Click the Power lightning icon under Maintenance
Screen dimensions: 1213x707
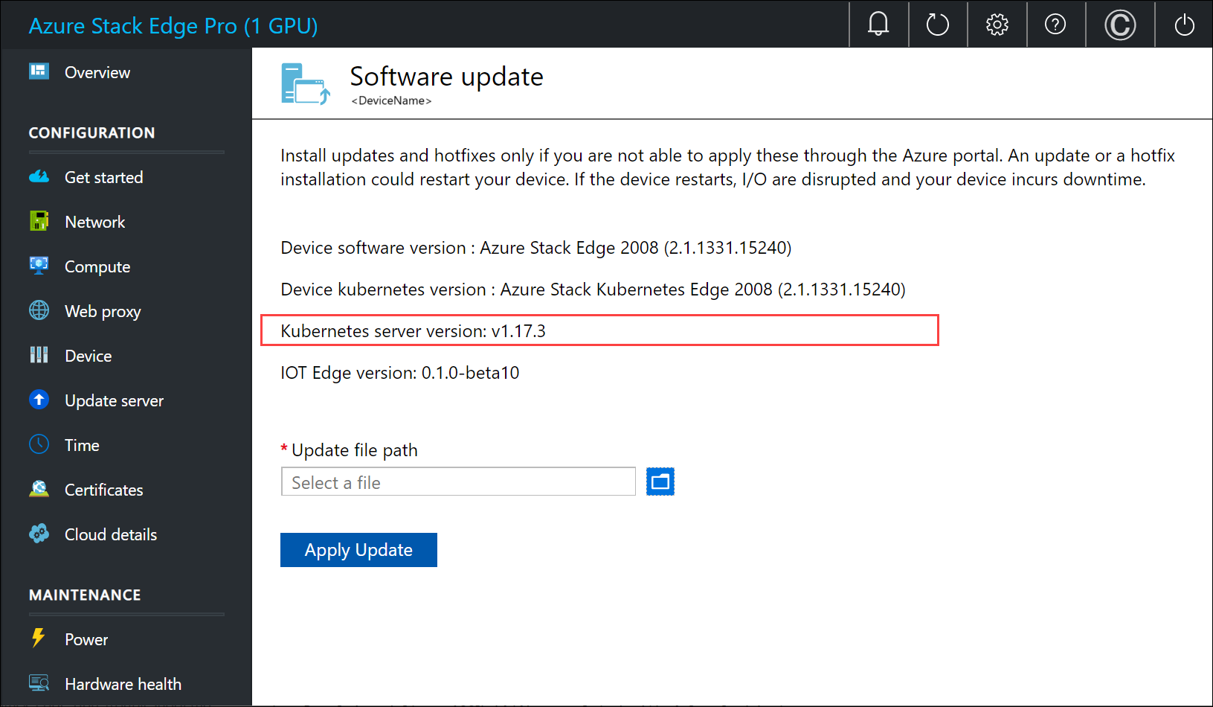(39, 639)
